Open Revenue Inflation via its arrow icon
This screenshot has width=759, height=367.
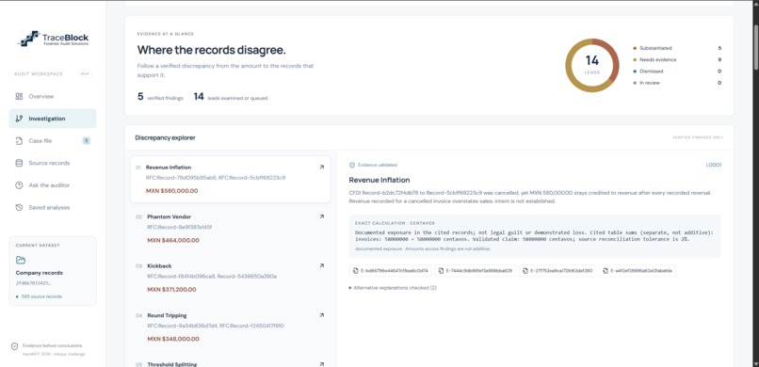coord(321,168)
